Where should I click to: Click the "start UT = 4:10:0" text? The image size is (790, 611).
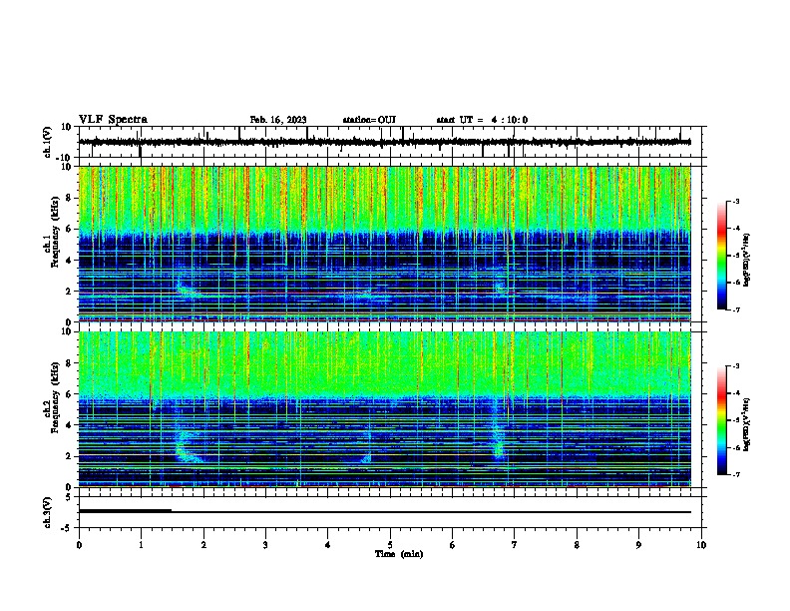click(482, 120)
